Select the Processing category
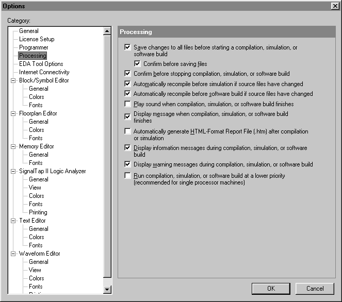Viewport: 342px width, 302px height. pos(32,56)
